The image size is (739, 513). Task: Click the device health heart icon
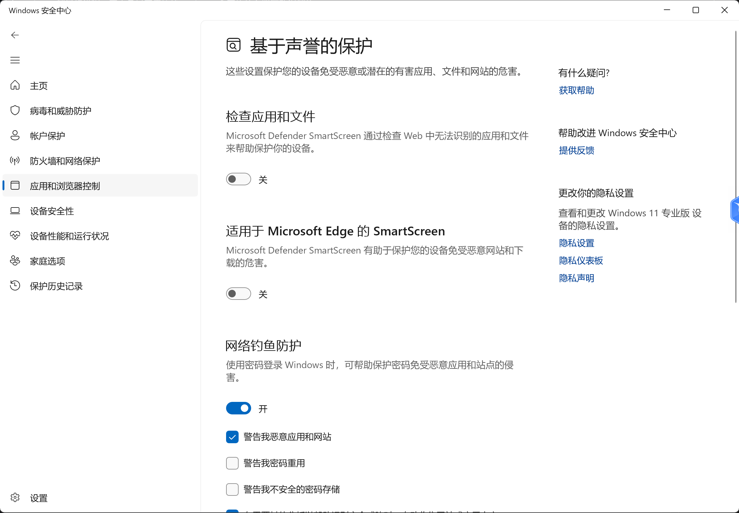(15, 236)
